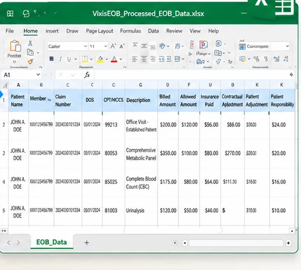The image size is (301, 270).
Task: Open the font size 11 dropdown
Action: tap(105, 46)
